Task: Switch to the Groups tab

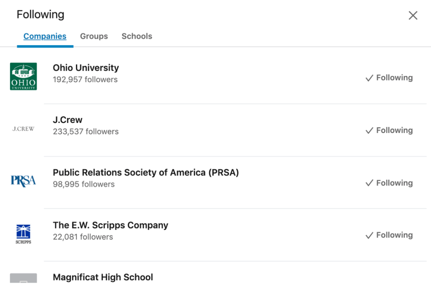Action: 94,36
